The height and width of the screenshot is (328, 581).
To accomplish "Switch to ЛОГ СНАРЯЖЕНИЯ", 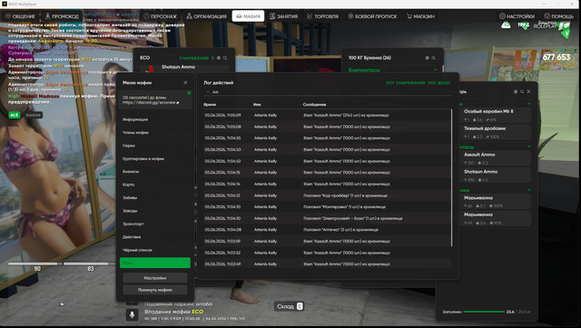I will pos(405,83).
